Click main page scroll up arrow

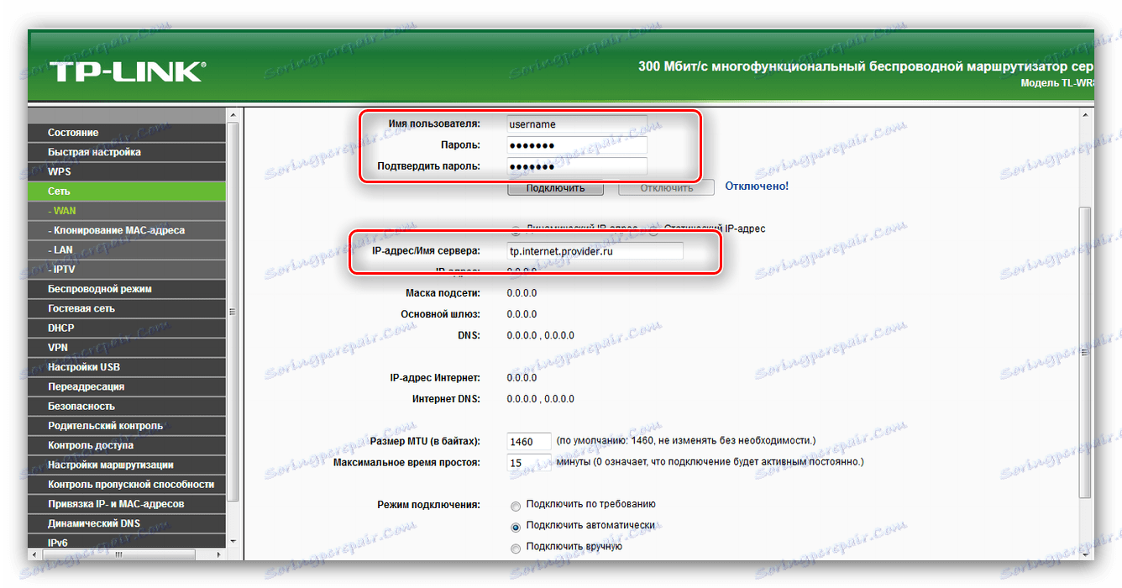(1087, 114)
